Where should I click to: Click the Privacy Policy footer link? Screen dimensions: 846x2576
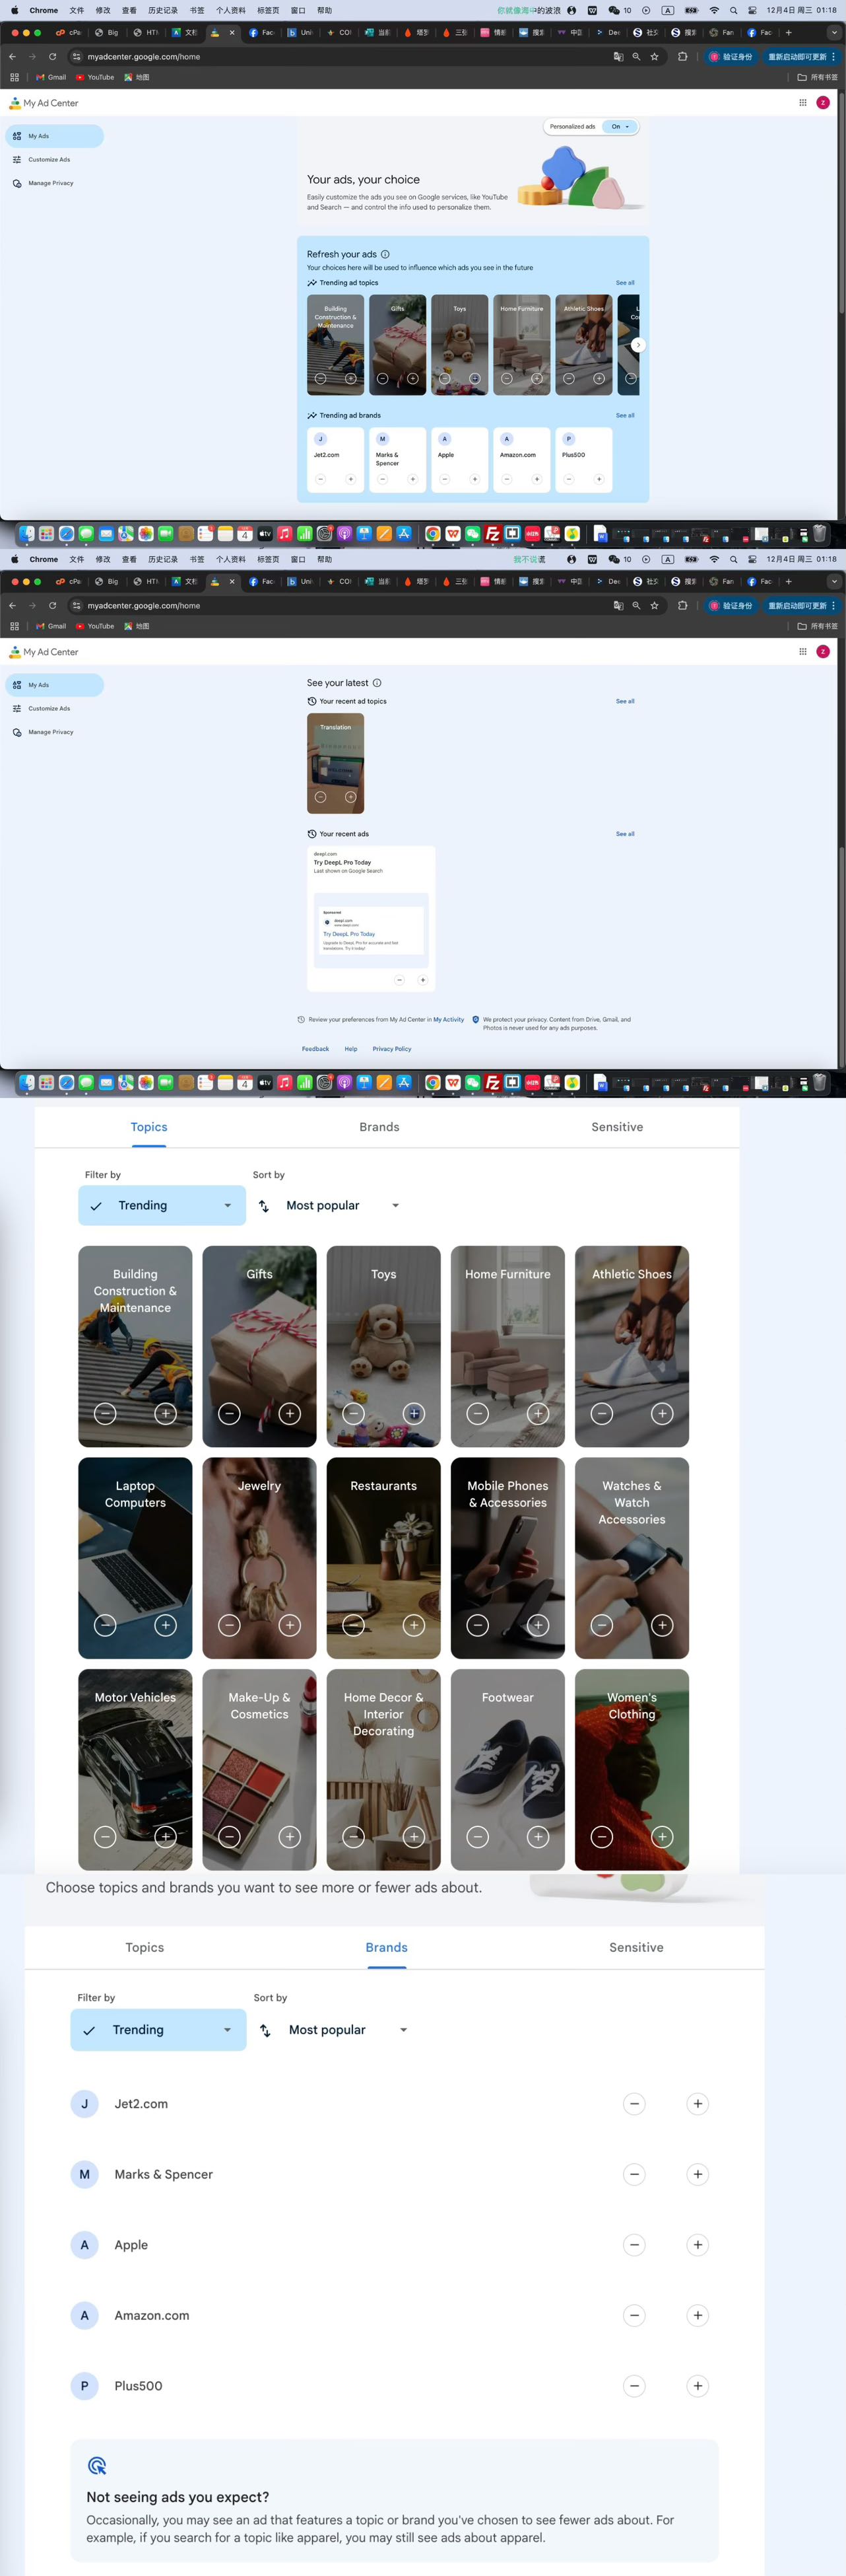[391, 1049]
